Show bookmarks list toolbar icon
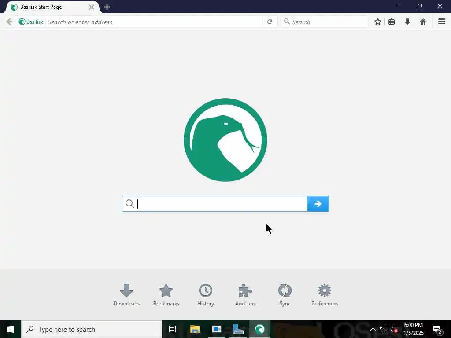Image resolution: width=451 pixels, height=338 pixels. point(392,22)
